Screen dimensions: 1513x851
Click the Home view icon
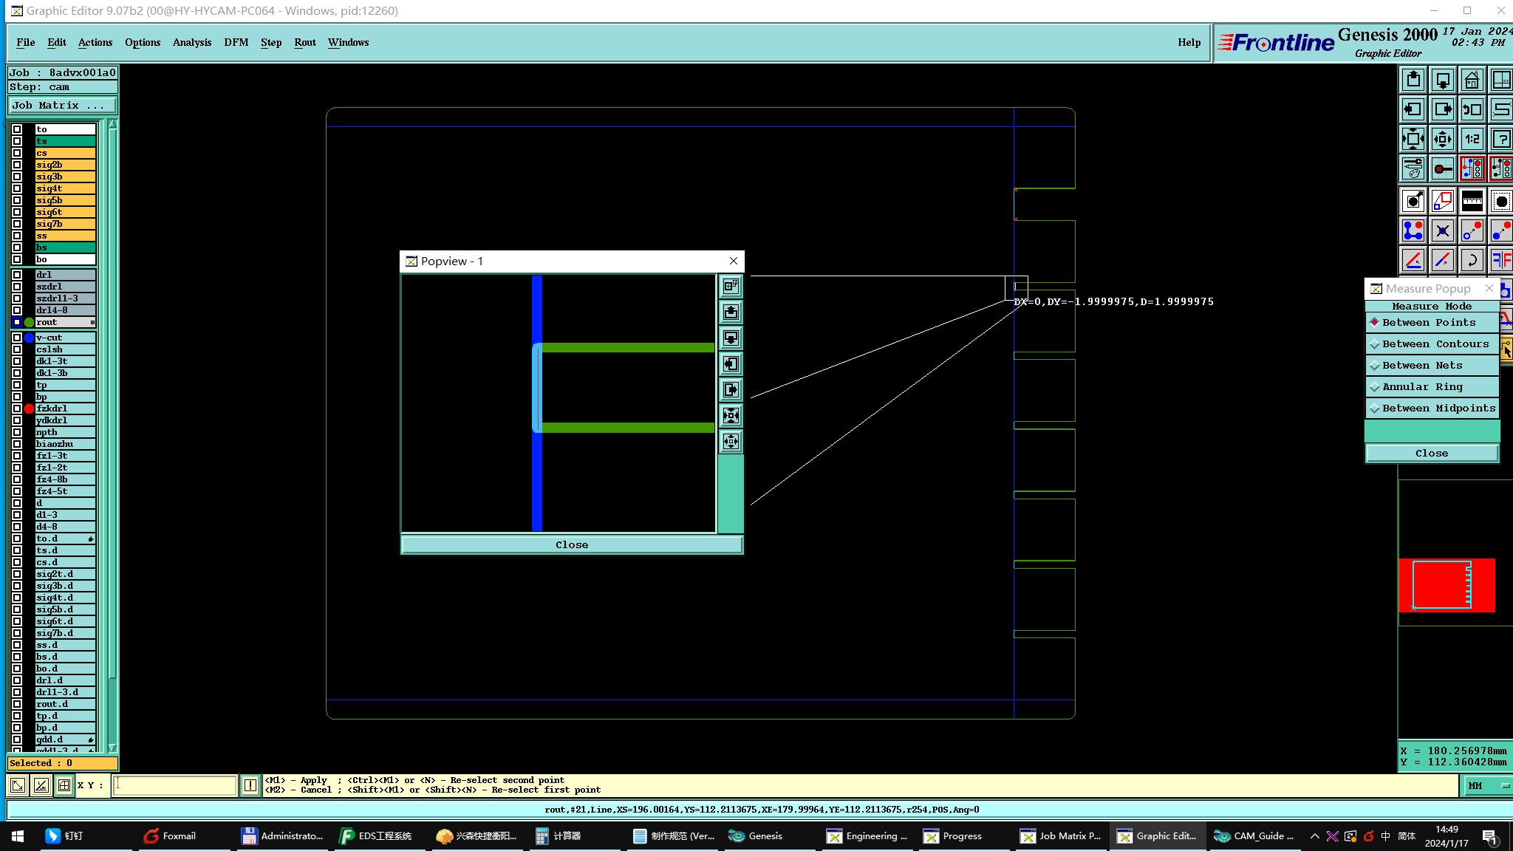click(1472, 80)
